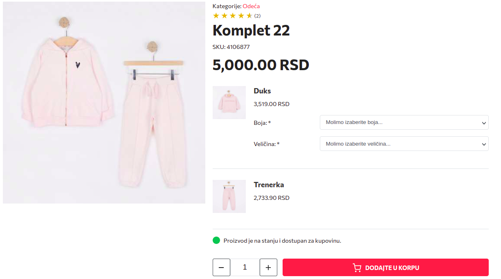The width and height of the screenshot is (501, 279).
Task: Open the Trenerka product thumbnail
Action: point(229,196)
